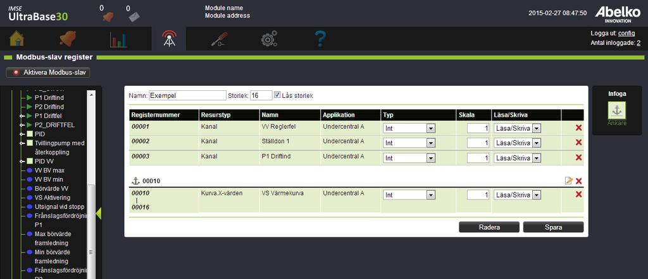Click Skala field for Ställdon 1
Viewport: 648px width, 279px height.
click(478, 143)
